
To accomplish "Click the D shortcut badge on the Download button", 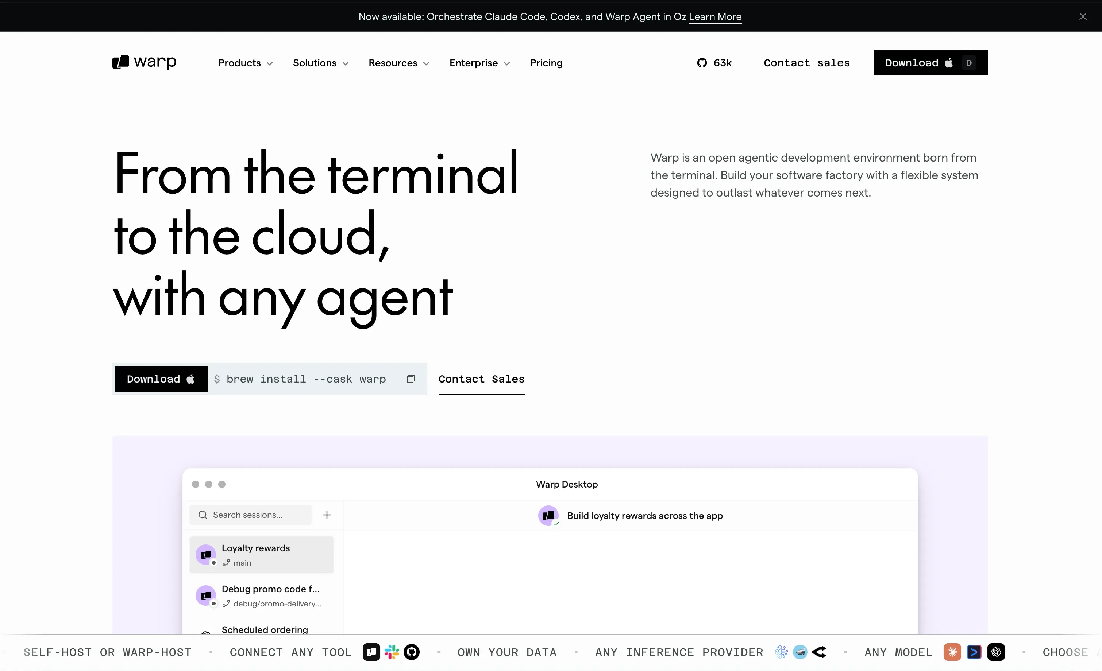I will (x=969, y=63).
